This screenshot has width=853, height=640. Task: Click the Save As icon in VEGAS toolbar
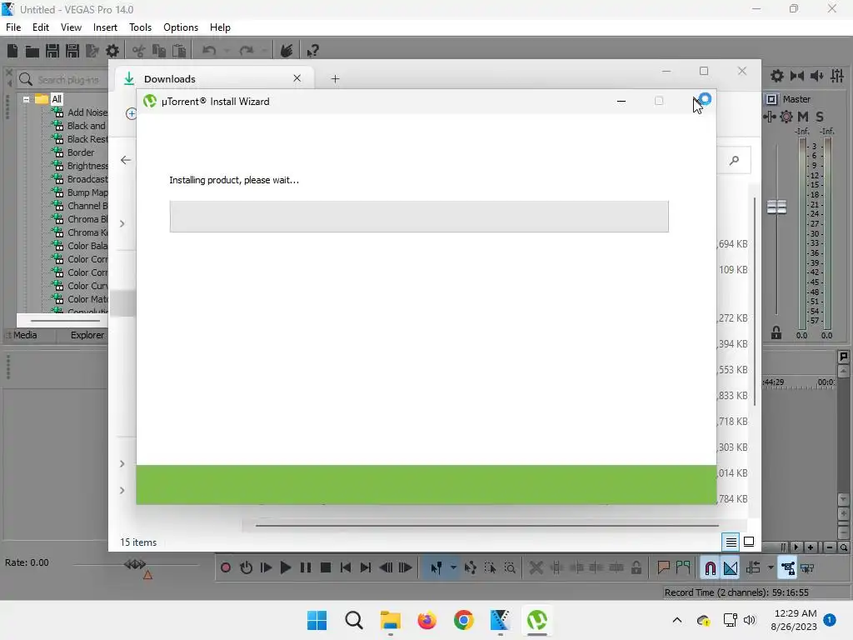(72, 51)
